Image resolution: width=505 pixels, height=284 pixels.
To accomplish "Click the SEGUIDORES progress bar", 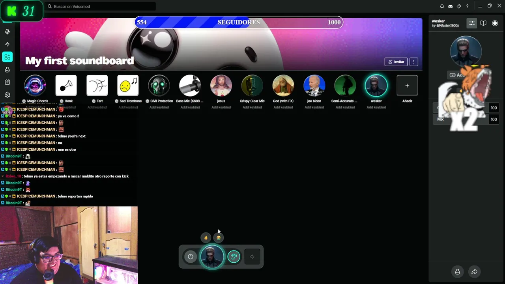I will point(239,22).
